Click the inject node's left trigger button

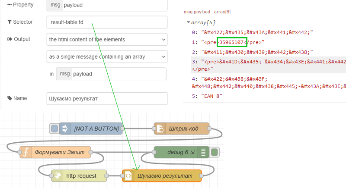pyautogui.click(x=54, y=128)
